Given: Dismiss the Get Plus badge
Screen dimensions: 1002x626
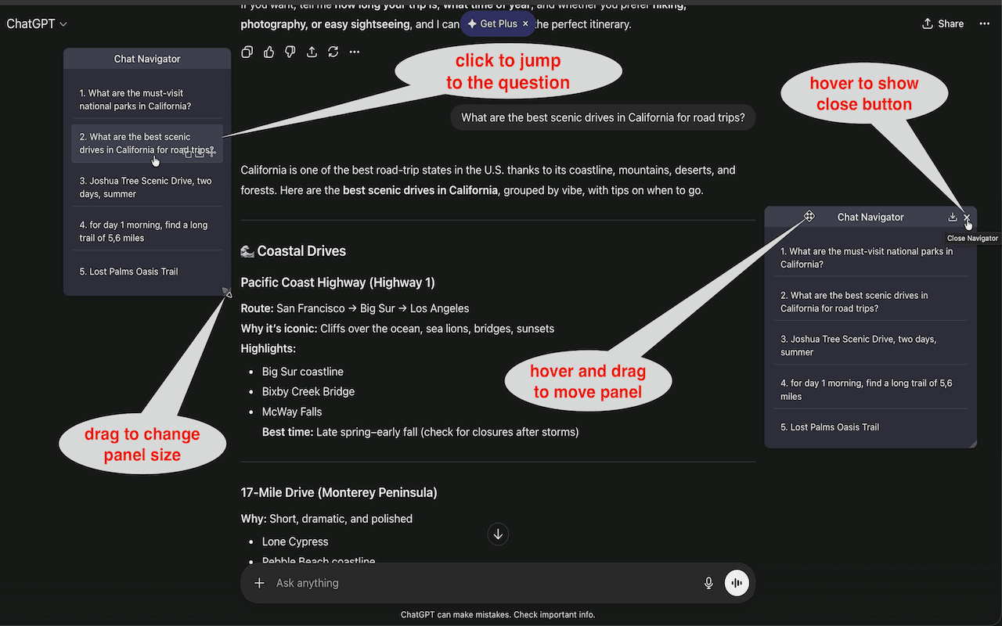Looking at the screenshot, I should point(525,23).
